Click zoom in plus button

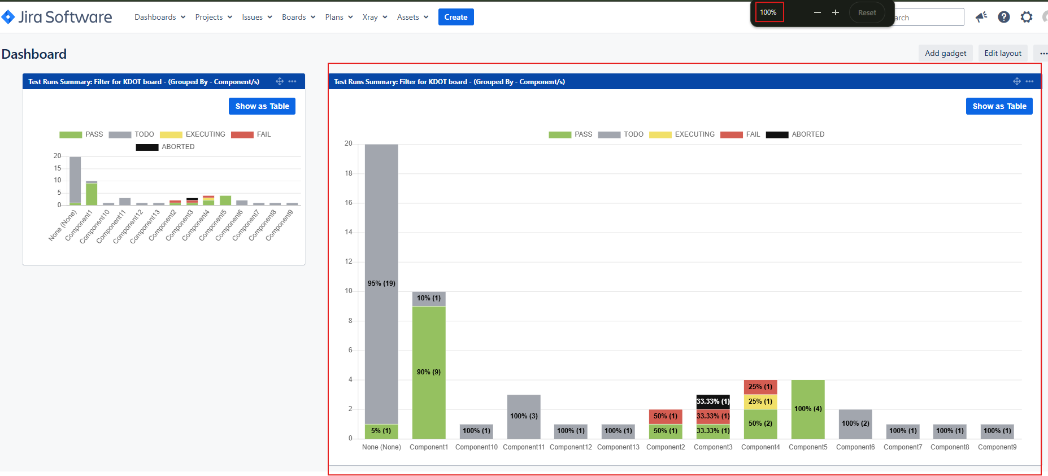836,12
